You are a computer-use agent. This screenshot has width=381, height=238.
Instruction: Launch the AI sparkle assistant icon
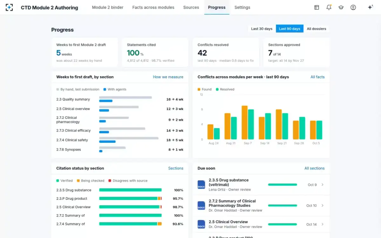tap(370, 7)
